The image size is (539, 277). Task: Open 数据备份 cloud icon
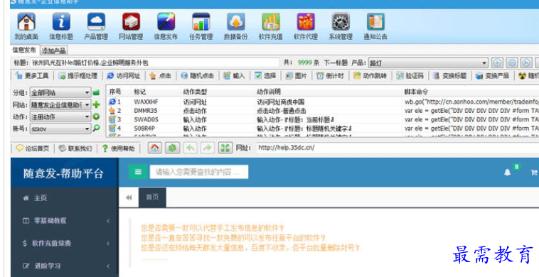[236, 27]
